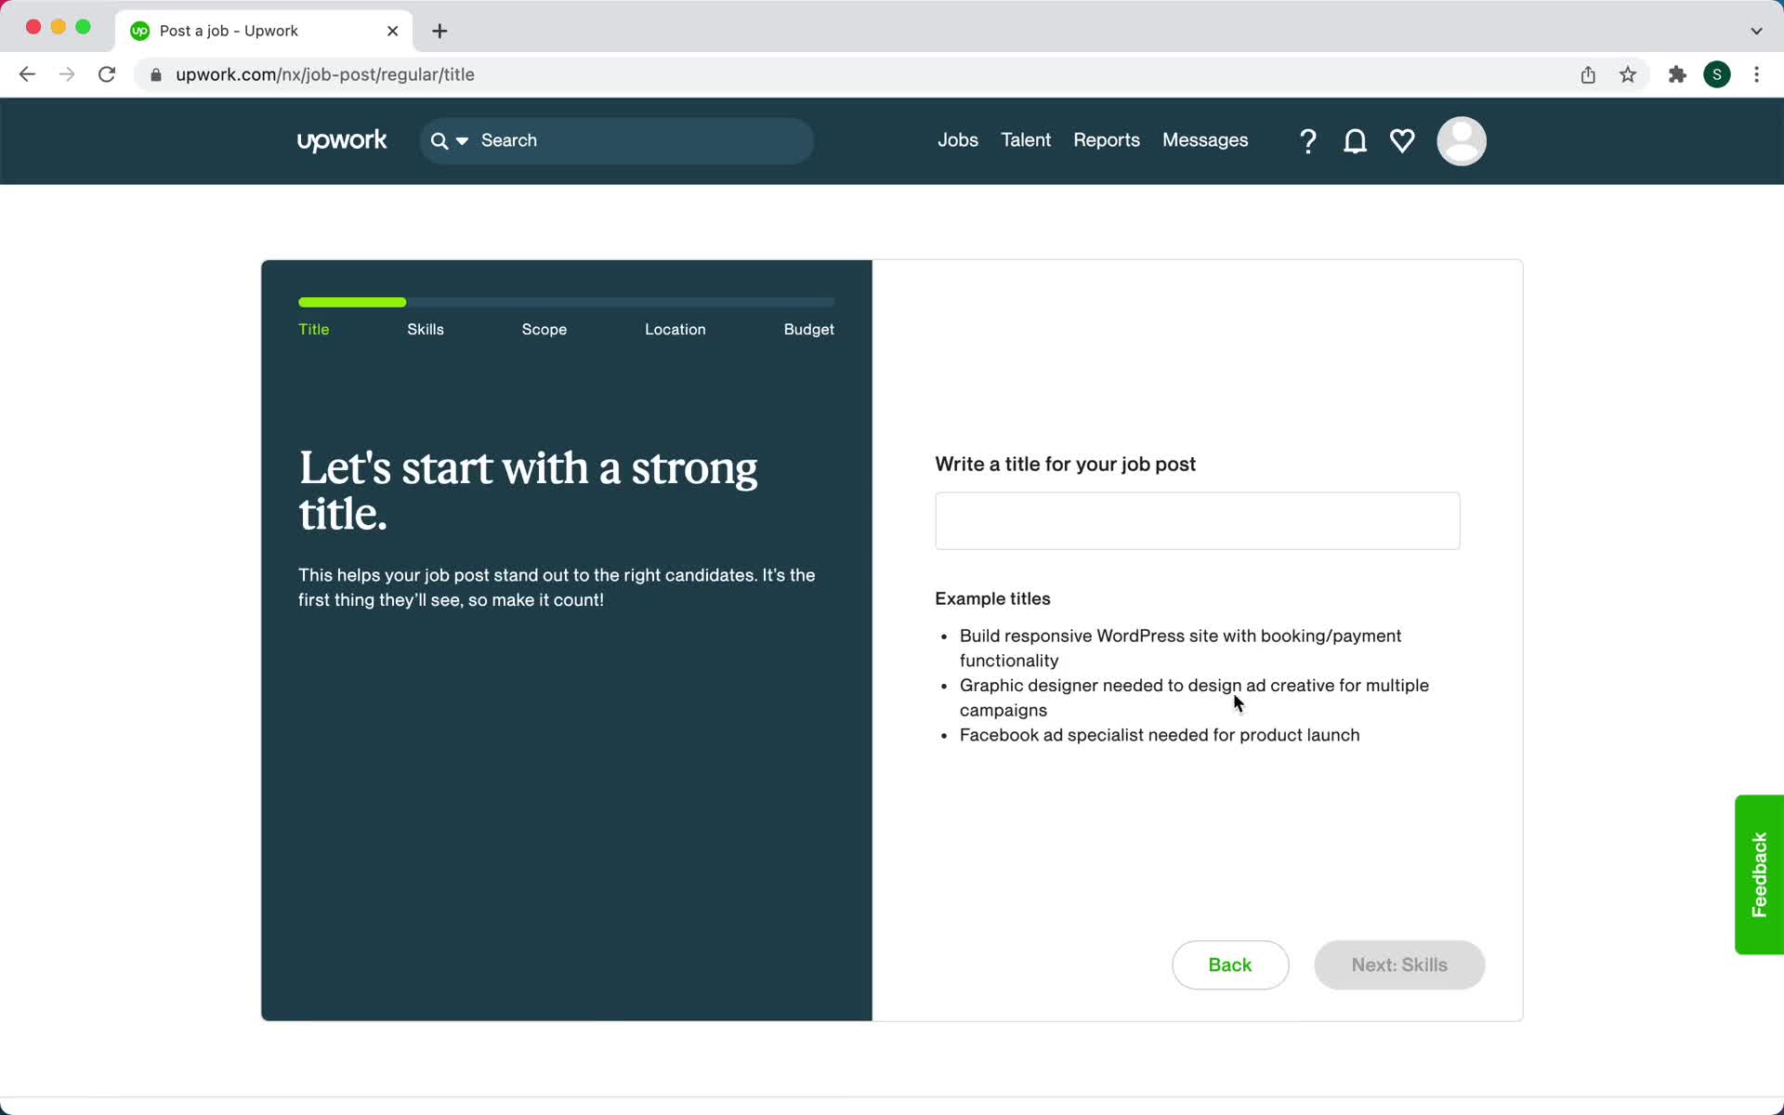Select the 'Post a job - Upwork' tab
Screen dimensions: 1784x1115
264,31
